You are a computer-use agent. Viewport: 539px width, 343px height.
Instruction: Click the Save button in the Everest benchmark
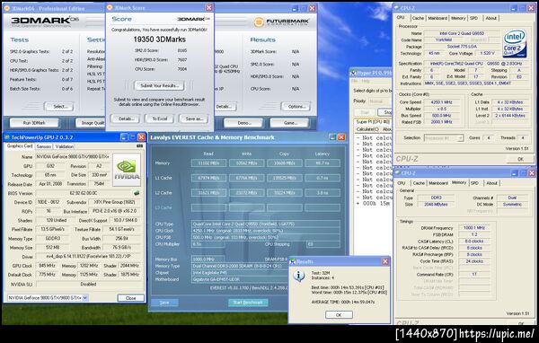[x=164, y=303]
